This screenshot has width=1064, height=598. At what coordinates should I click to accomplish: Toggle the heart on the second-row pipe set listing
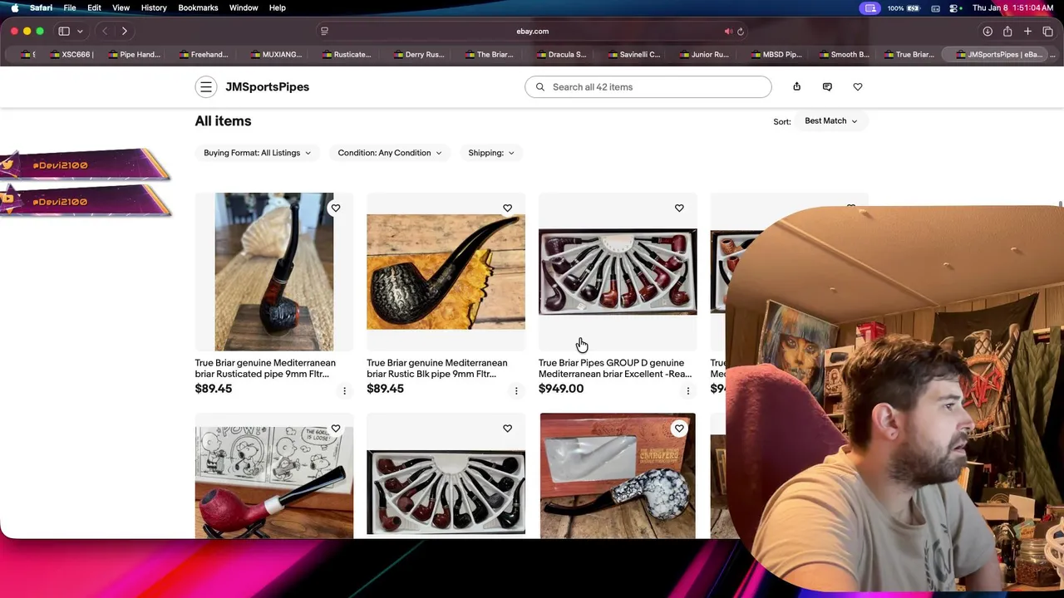(507, 429)
